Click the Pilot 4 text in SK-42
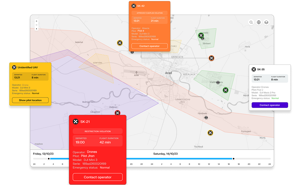Viewport: 293px width, 185px height. (x=141, y=31)
